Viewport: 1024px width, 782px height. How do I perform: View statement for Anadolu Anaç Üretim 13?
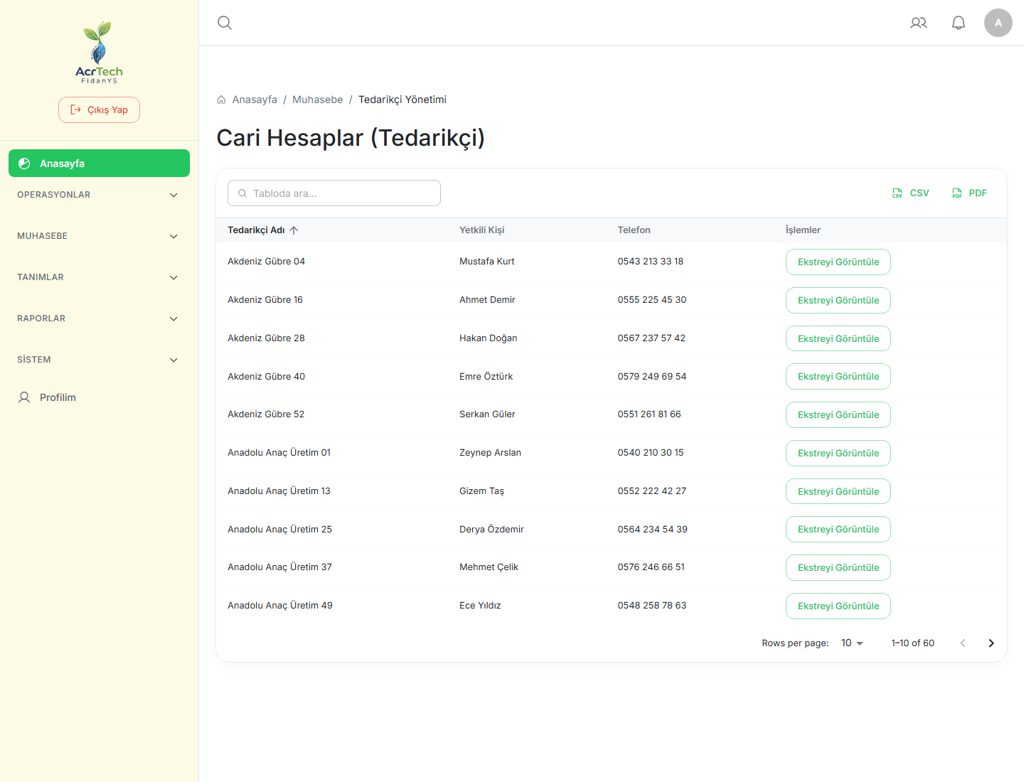[x=838, y=491]
